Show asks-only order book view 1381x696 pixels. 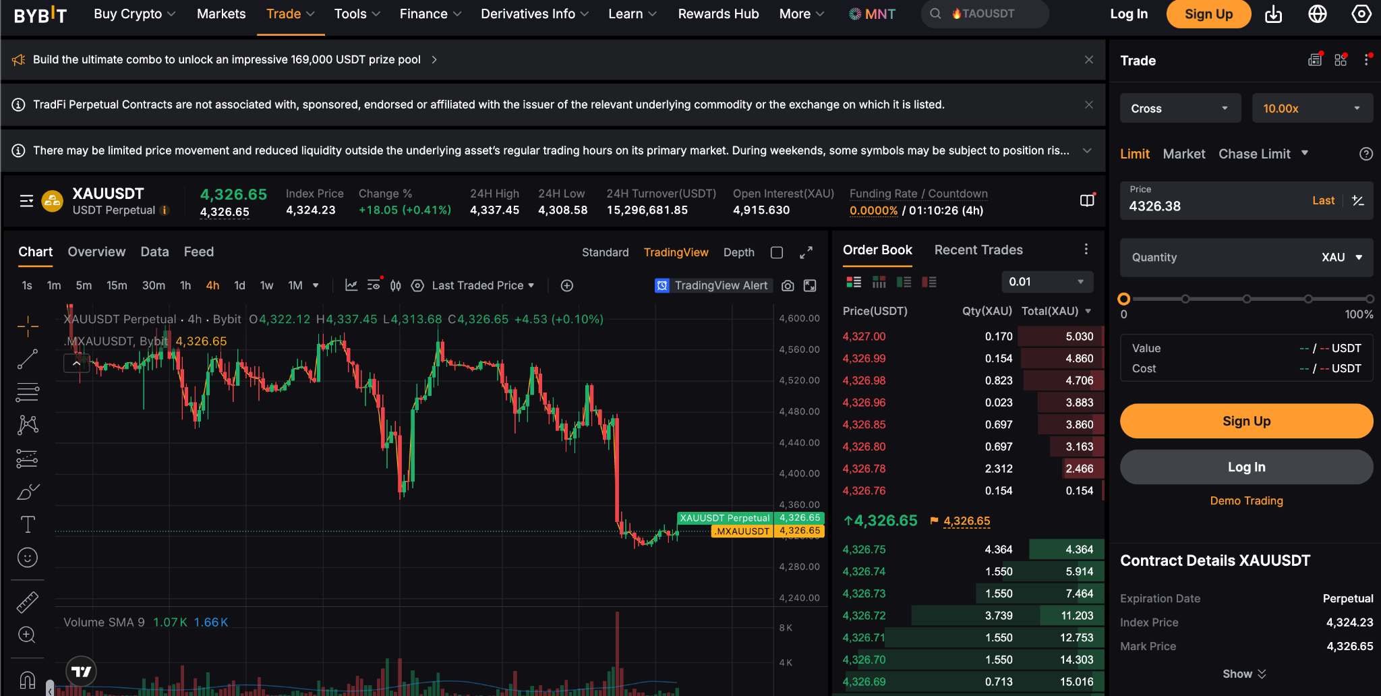pyautogui.click(x=929, y=282)
